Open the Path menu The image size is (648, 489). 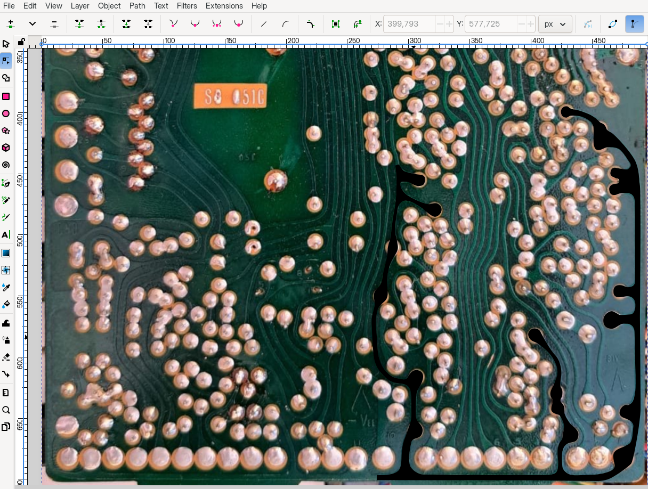point(137,6)
